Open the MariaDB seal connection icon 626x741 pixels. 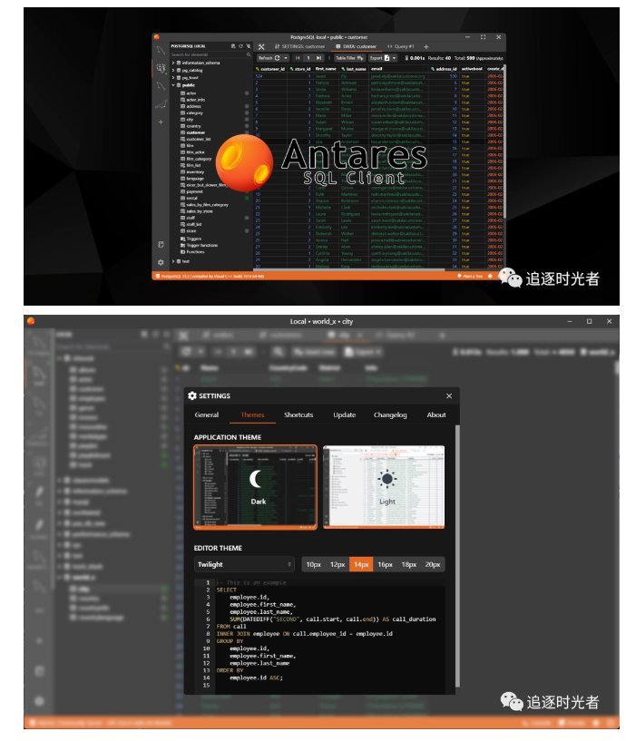click(x=161, y=104)
